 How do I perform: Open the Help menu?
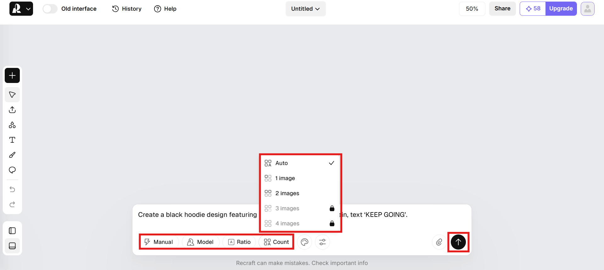coord(165,9)
